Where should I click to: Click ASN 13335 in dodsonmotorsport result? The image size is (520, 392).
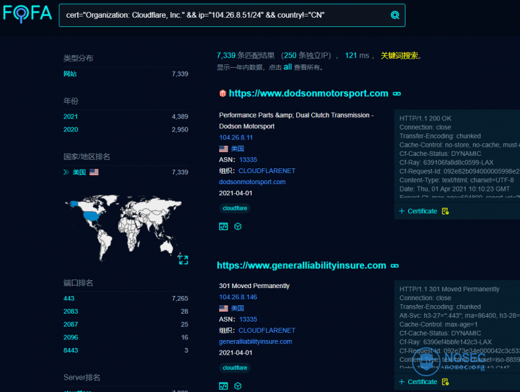tap(248, 160)
